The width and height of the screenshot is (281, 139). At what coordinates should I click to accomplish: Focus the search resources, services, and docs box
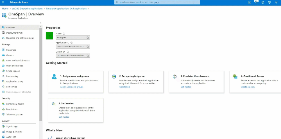[x=157, y=3]
